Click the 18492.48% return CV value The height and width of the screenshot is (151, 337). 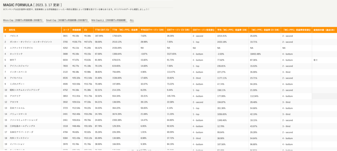255,54
